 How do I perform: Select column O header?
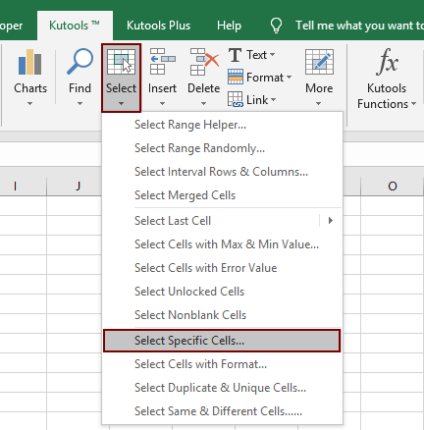[393, 187]
